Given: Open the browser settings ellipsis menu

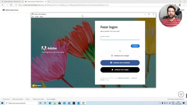Looking at the screenshot, I should pyautogui.click(x=184, y=5).
